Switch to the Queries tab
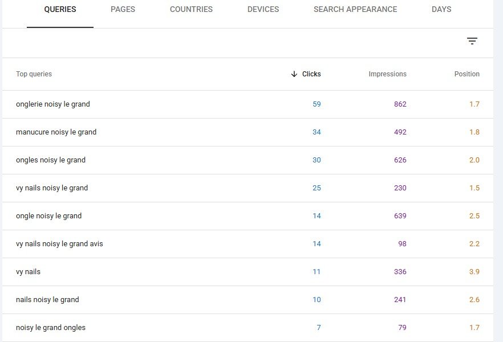This screenshot has width=503, height=342. [x=60, y=9]
